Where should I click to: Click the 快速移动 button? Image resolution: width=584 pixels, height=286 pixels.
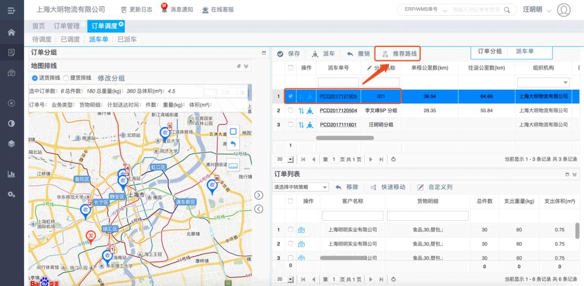(388, 187)
